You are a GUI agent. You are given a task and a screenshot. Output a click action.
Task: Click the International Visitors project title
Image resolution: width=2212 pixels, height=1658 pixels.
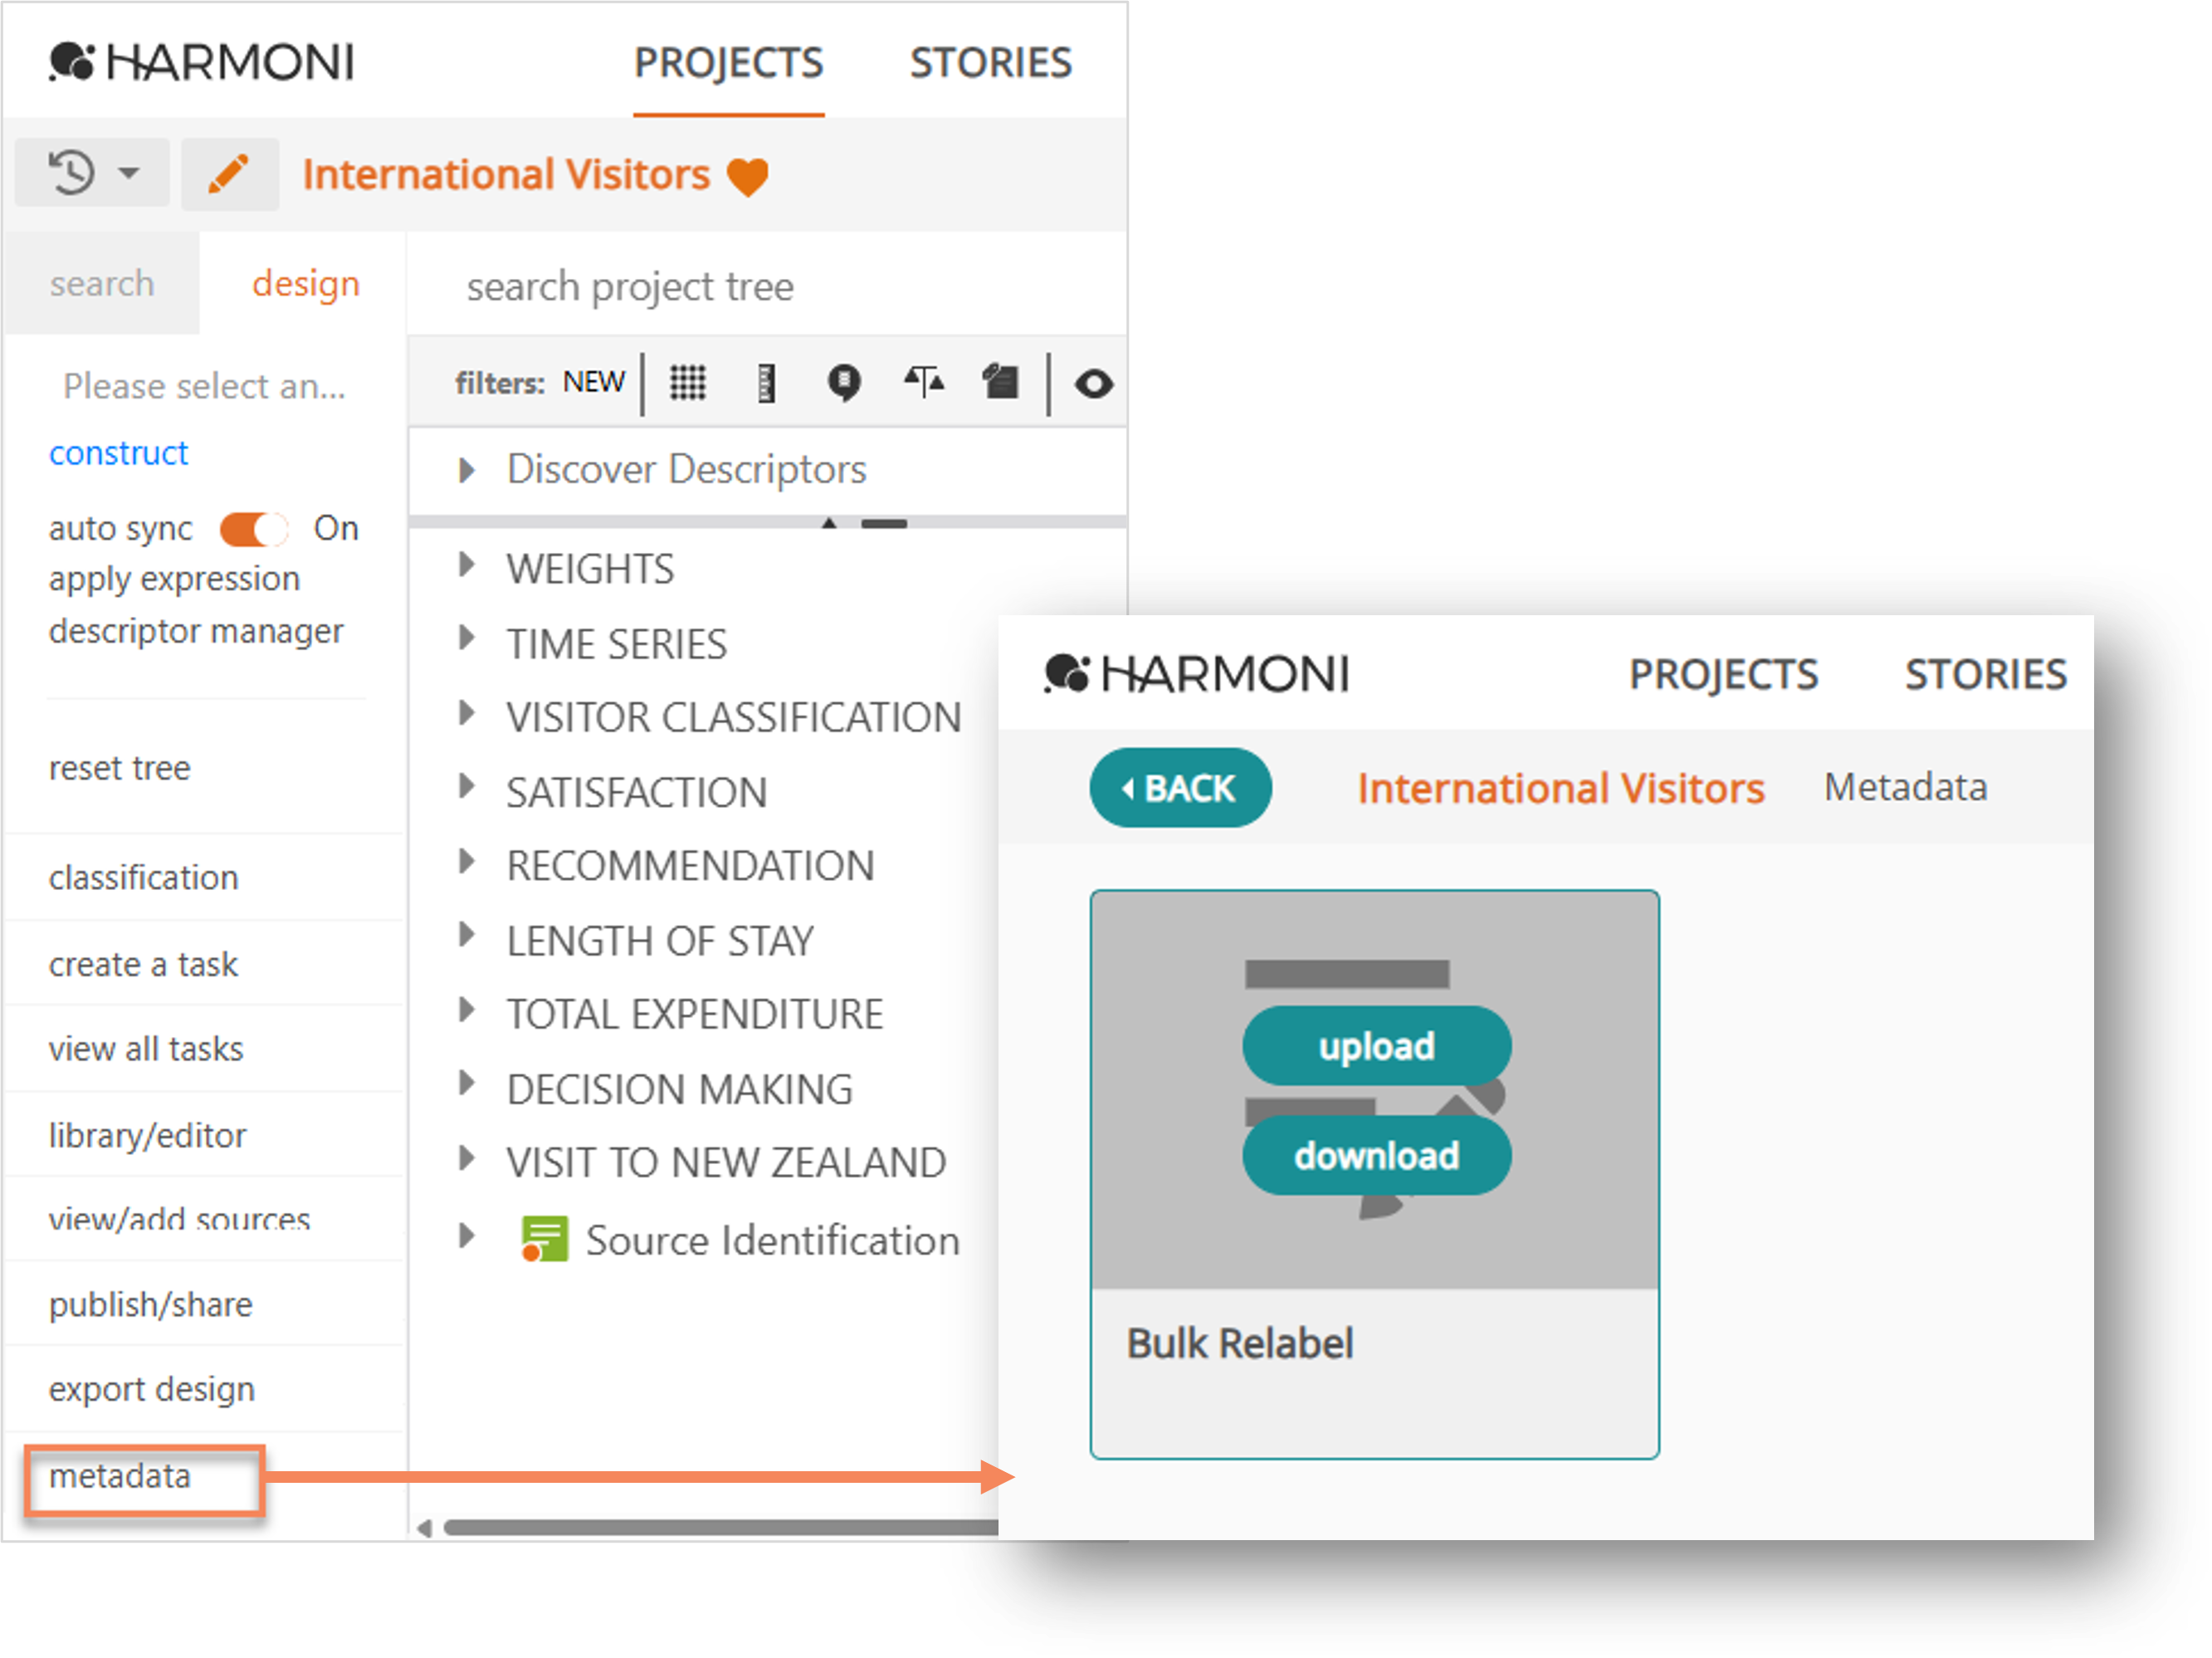point(506,175)
